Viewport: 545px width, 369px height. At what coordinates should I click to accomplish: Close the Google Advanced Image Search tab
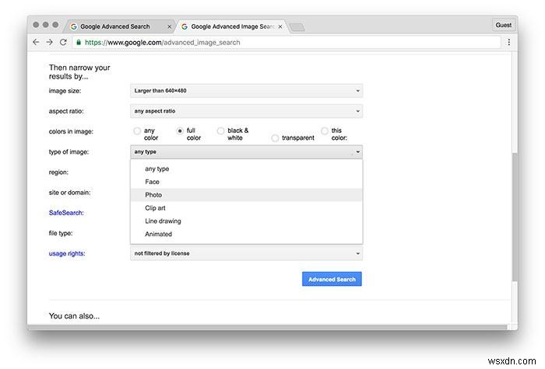coord(280,26)
